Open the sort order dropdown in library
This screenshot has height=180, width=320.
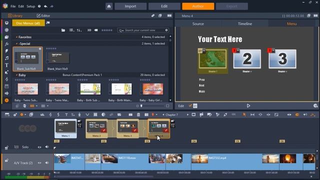pos(79,30)
